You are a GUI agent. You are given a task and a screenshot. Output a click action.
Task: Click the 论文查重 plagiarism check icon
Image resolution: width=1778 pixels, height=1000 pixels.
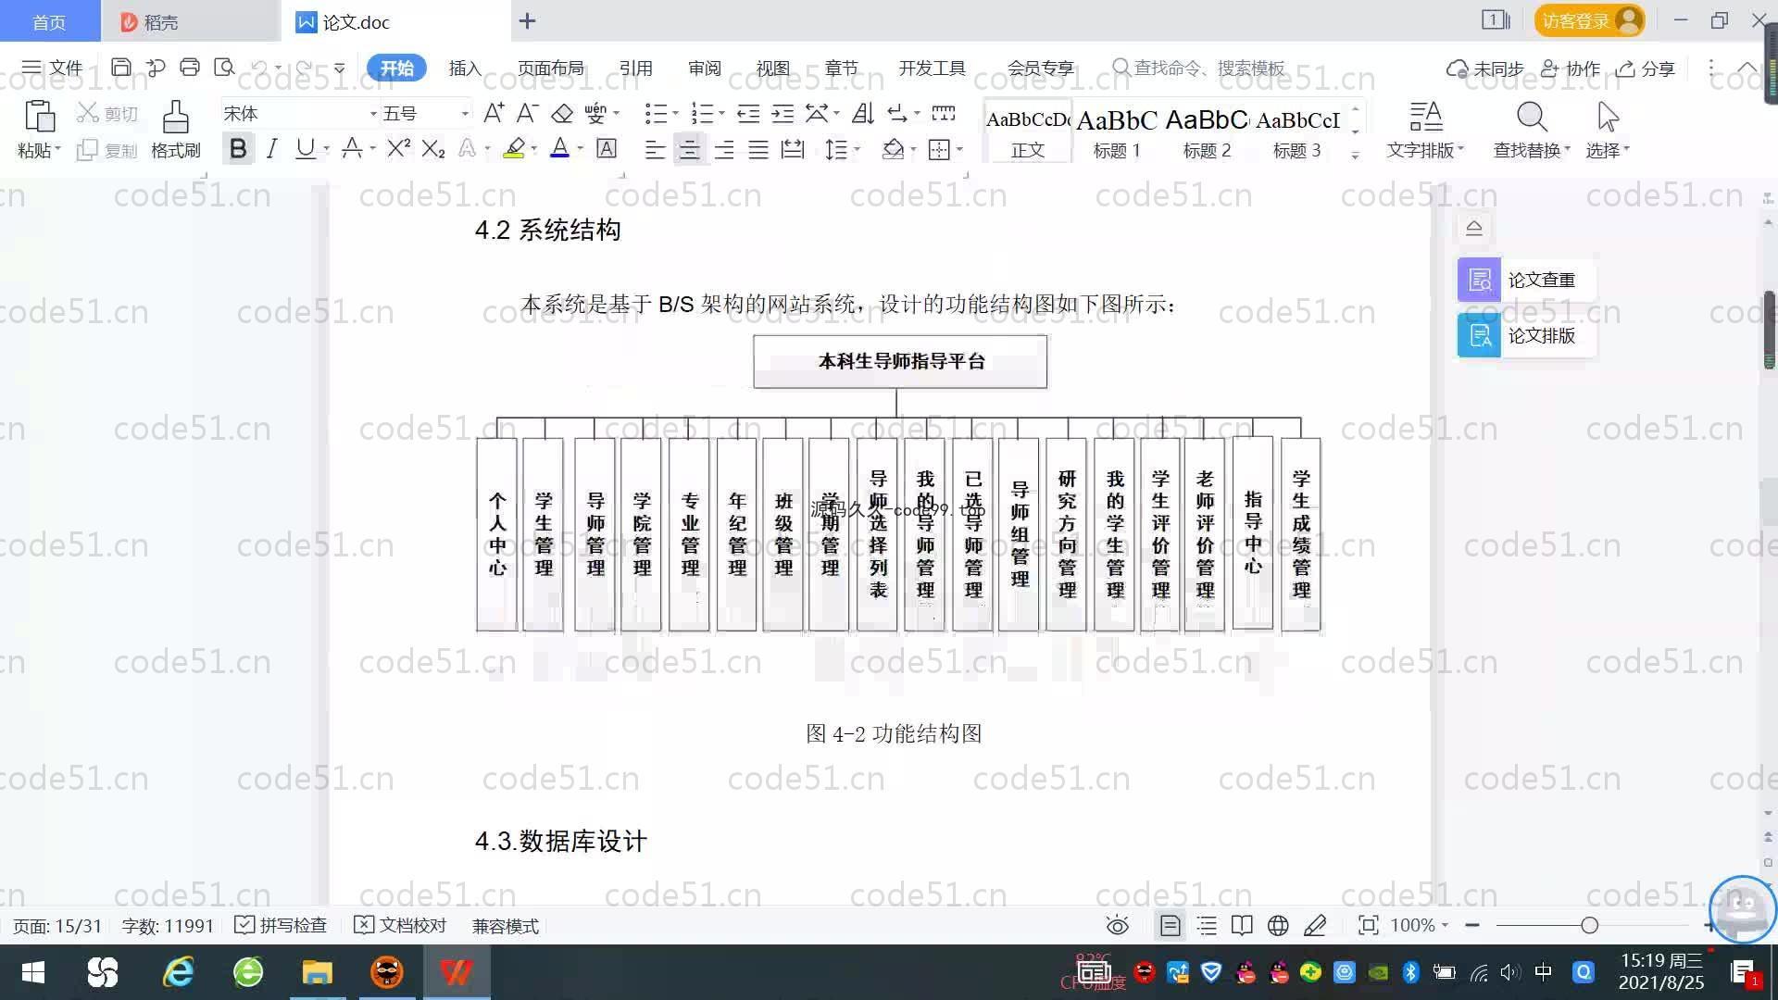(x=1479, y=280)
